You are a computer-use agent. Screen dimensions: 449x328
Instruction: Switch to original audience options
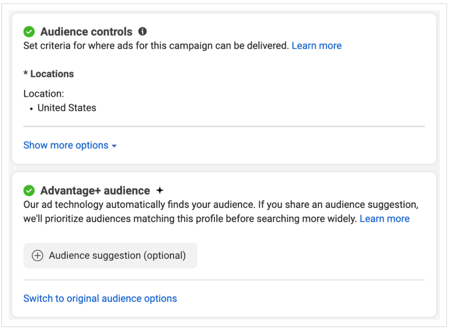coord(100,299)
